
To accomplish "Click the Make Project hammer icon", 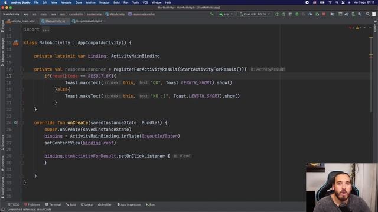I will (x=211, y=14).
